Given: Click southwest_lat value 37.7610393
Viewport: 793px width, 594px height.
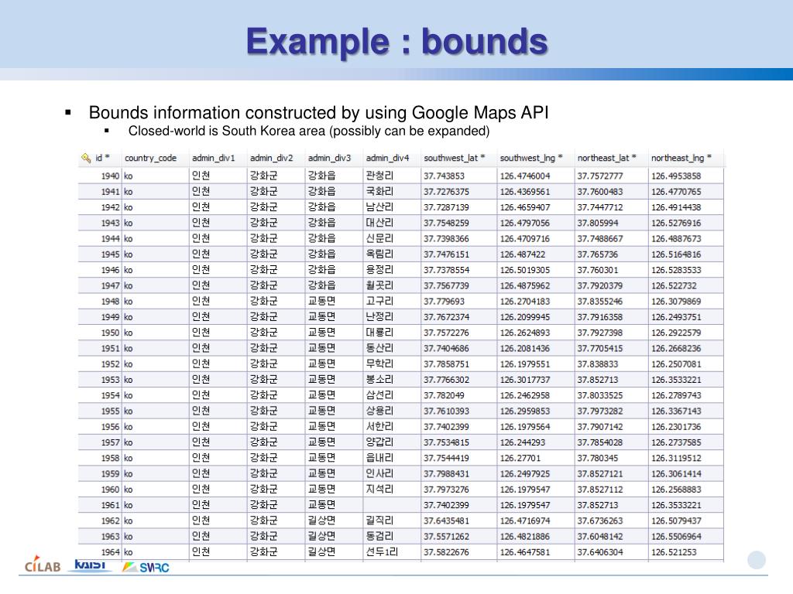Looking at the screenshot, I should [446, 411].
